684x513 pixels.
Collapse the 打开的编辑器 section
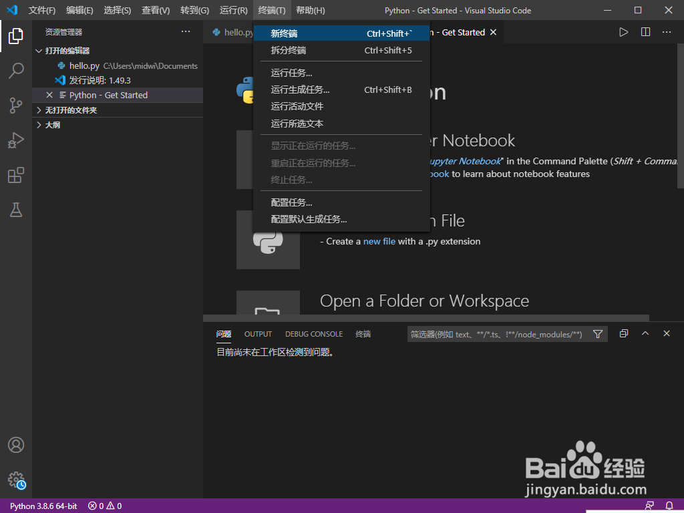pos(39,50)
